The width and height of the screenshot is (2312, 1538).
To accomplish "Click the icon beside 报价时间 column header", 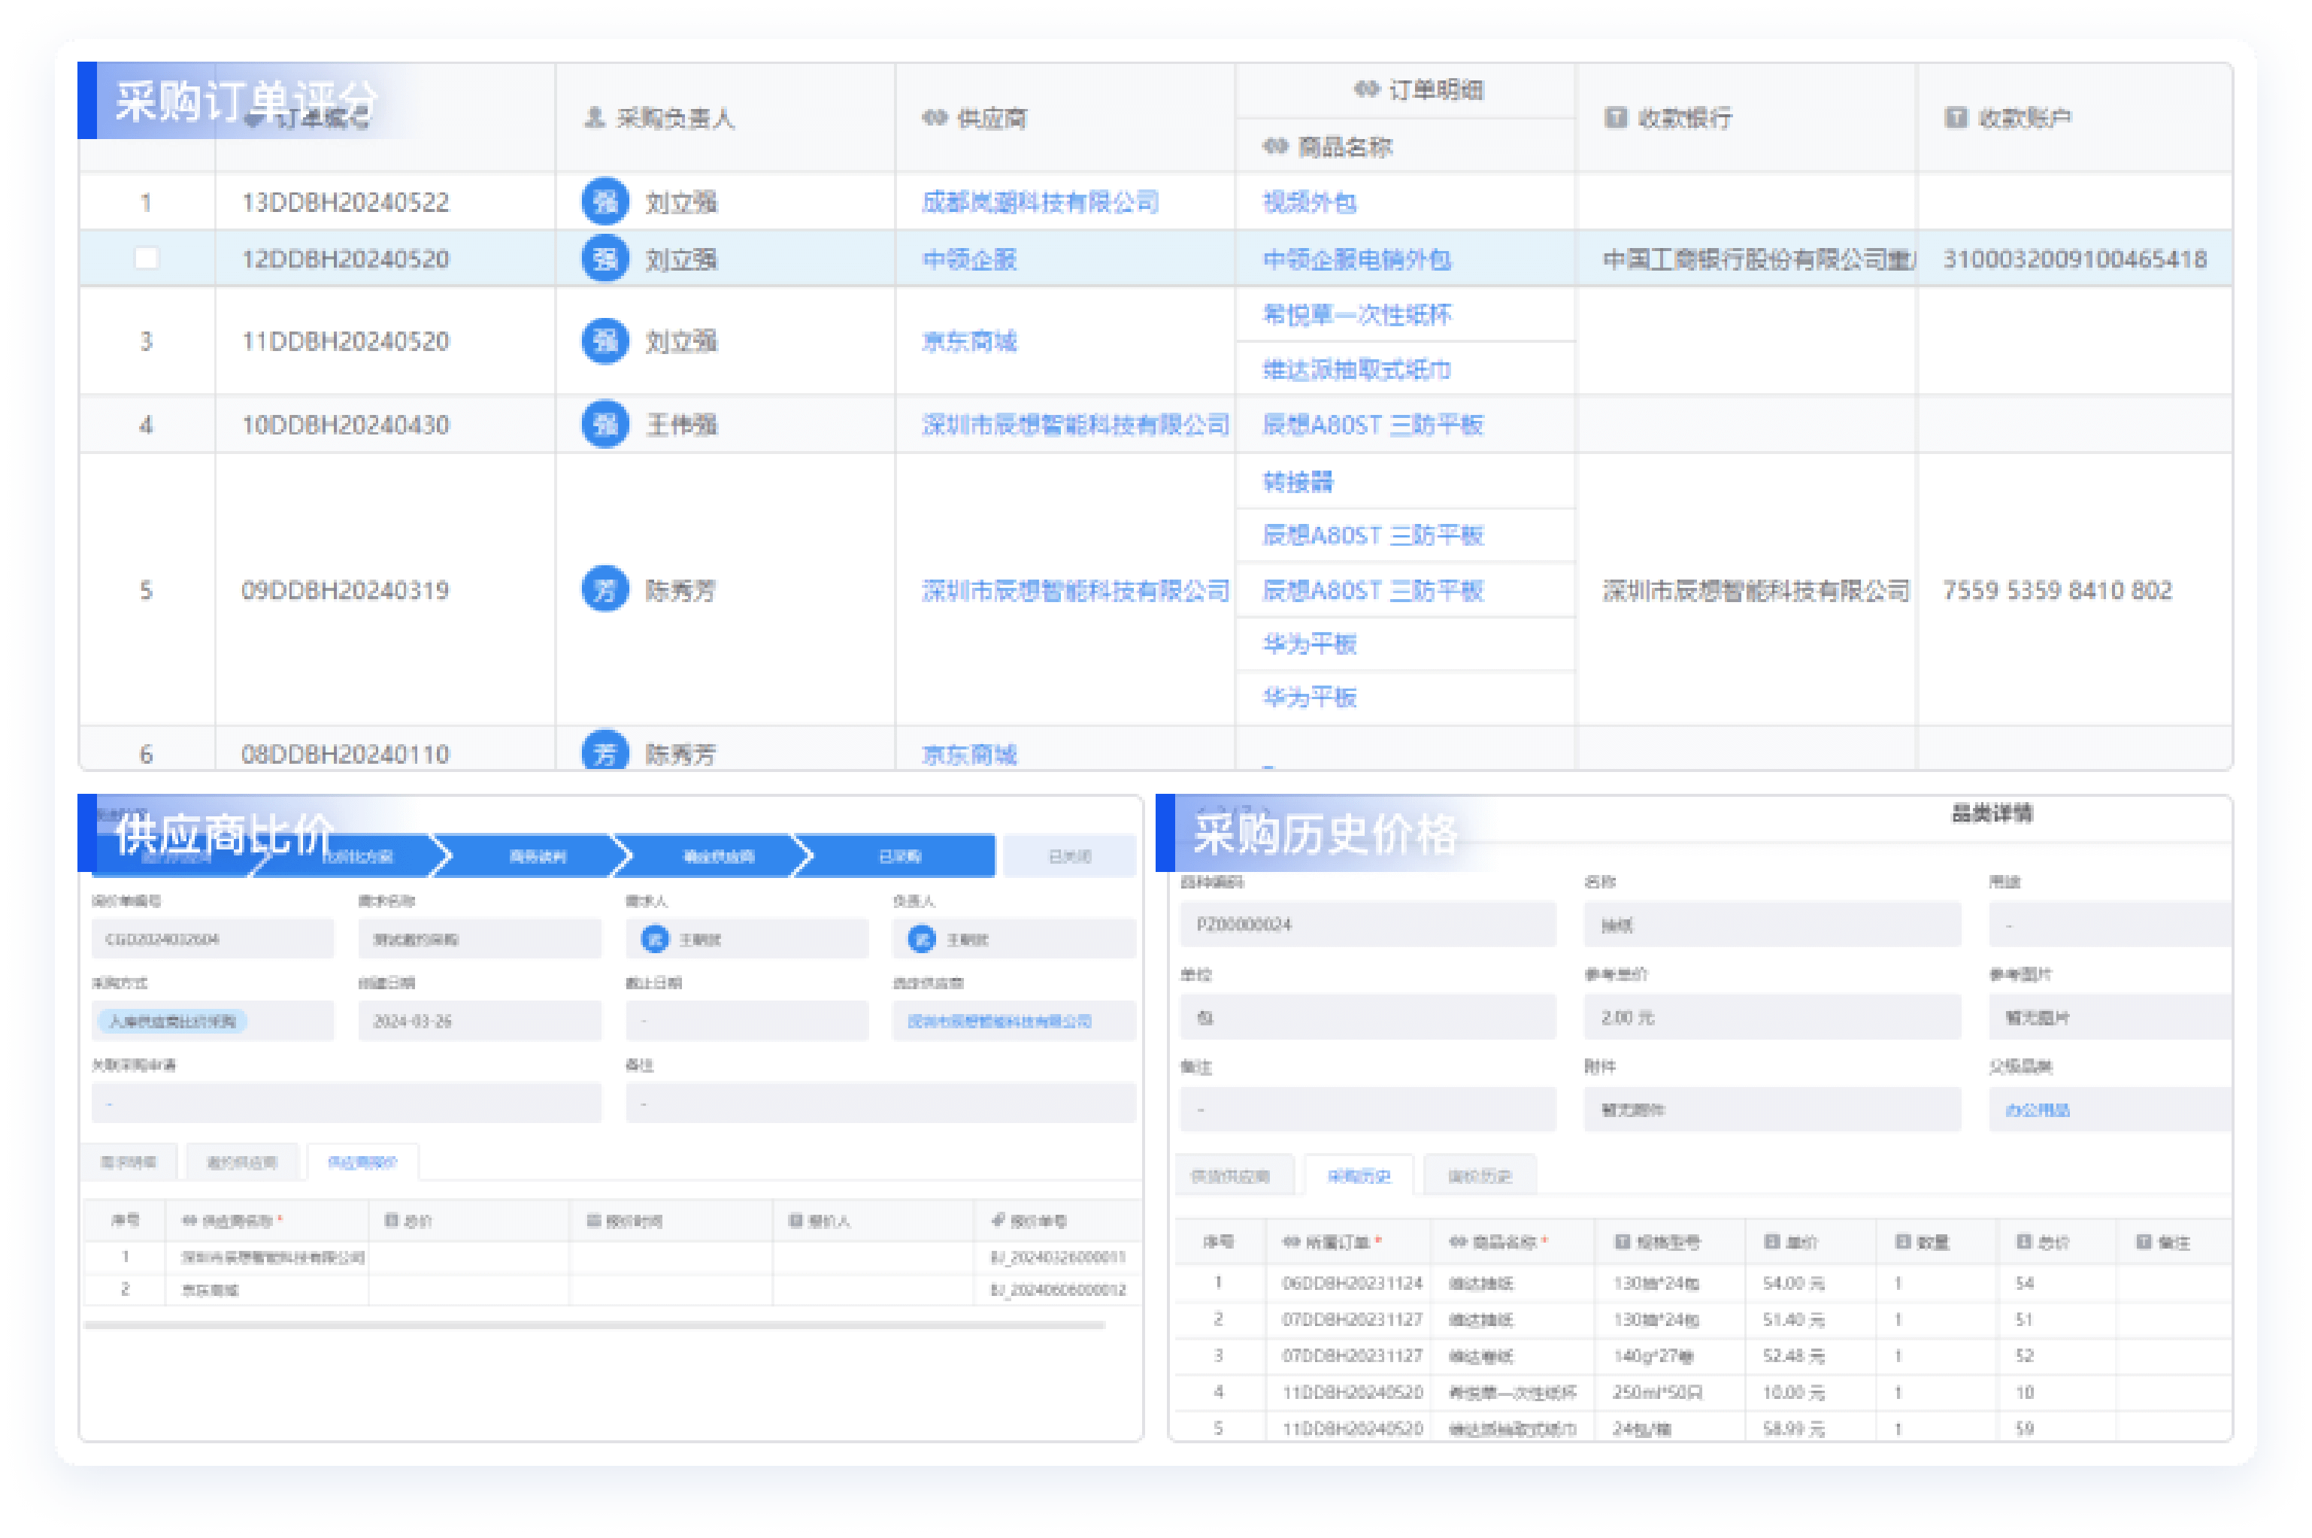I will [593, 1220].
